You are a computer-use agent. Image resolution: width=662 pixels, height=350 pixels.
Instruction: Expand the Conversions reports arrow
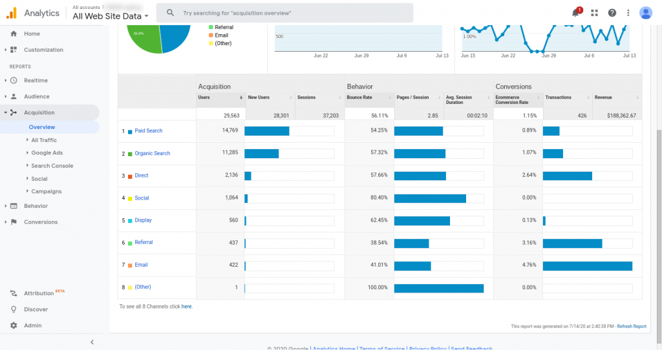pyautogui.click(x=5, y=222)
